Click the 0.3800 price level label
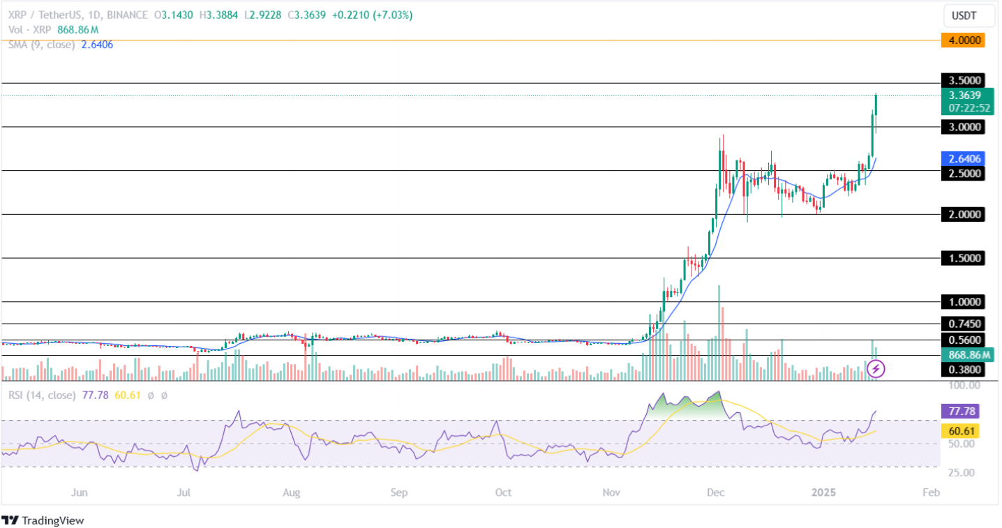Image resolution: width=1002 pixels, height=528 pixels. (x=963, y=371)
